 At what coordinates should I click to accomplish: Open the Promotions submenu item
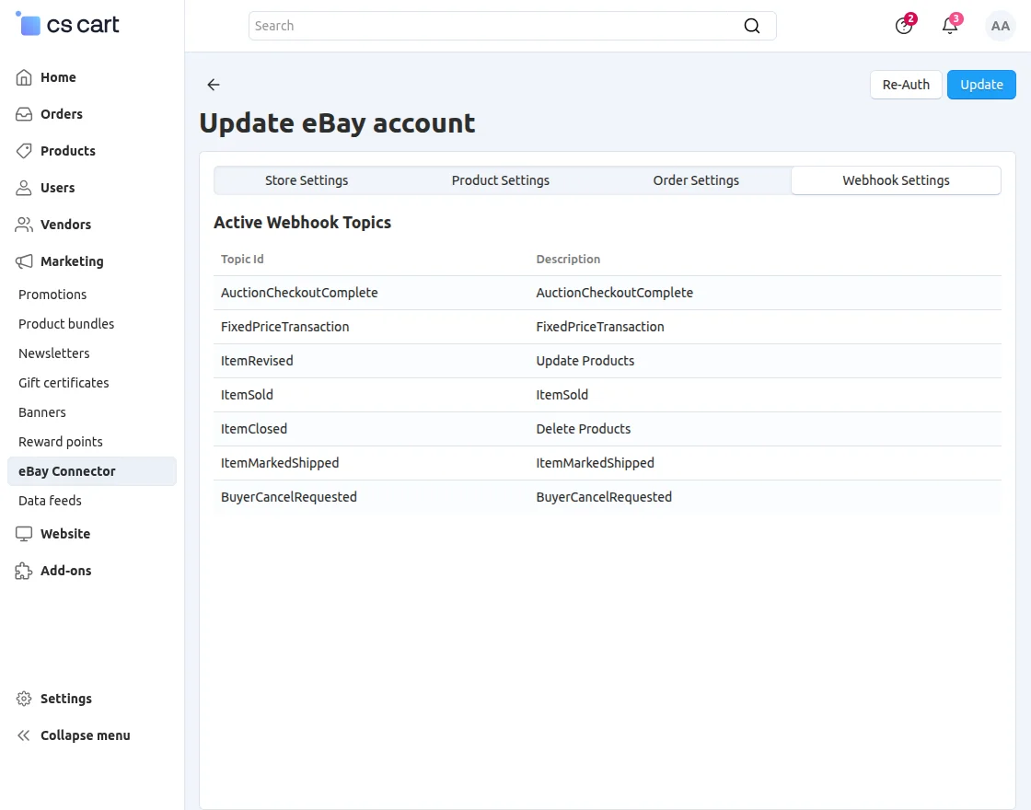[52, 295]
